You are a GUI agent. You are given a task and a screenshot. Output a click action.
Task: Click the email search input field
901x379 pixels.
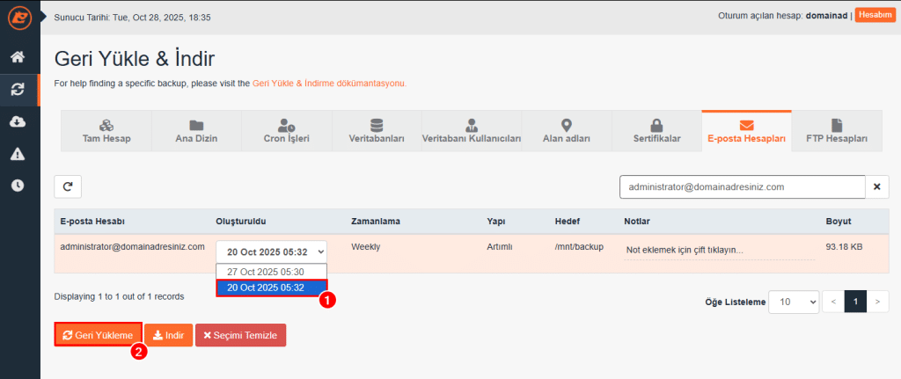(742, 186)
